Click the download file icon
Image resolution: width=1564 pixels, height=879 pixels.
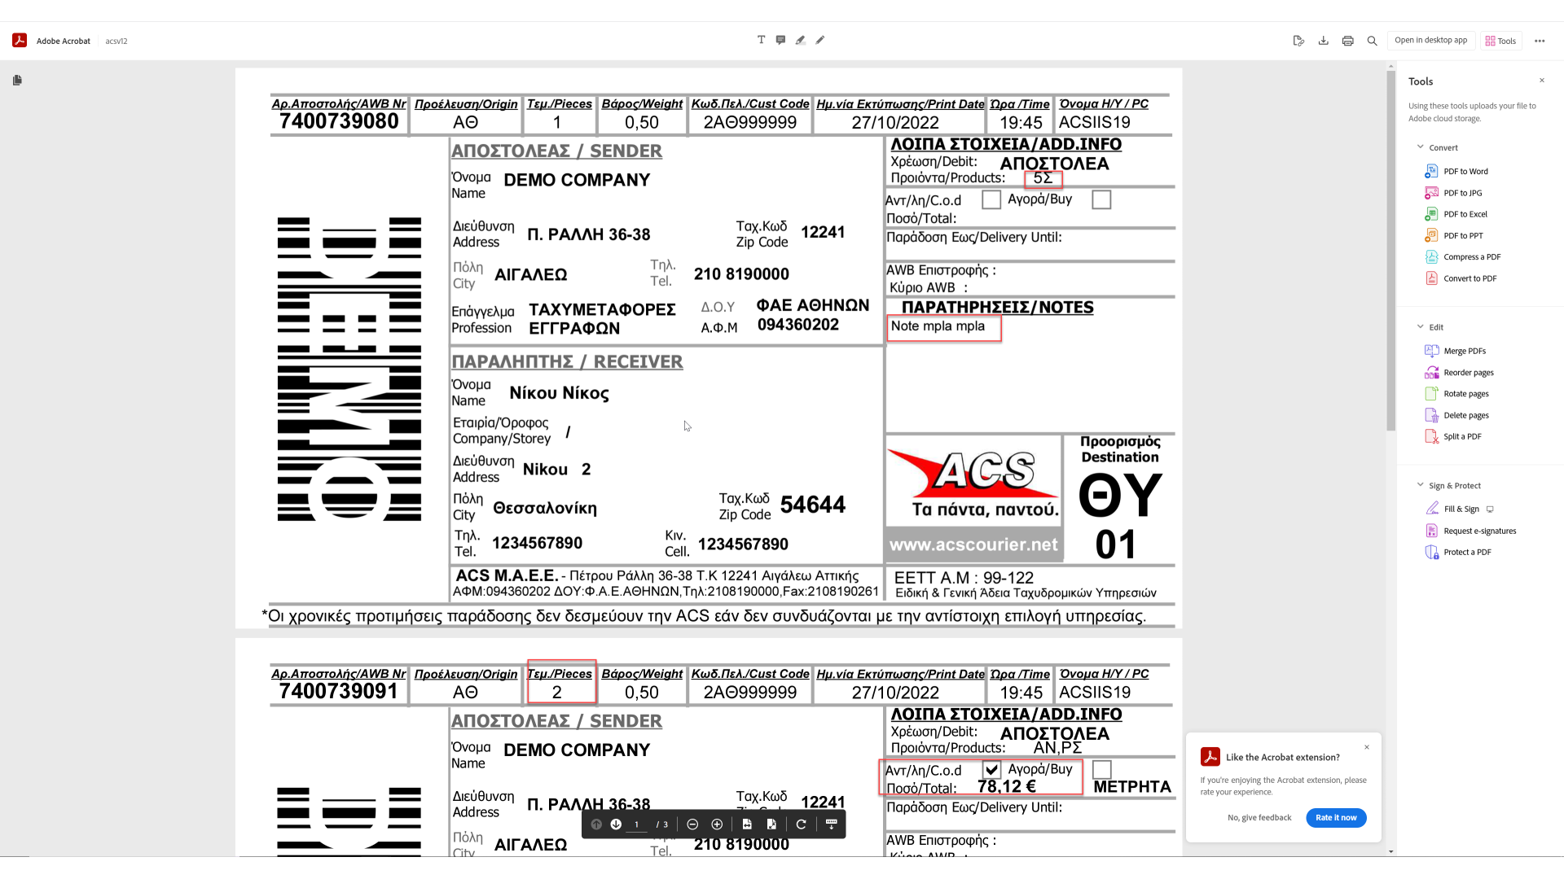point(1323,41)
